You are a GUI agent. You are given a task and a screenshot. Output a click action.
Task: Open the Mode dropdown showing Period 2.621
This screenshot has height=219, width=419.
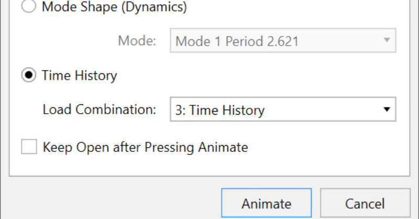tap(283, 41)
